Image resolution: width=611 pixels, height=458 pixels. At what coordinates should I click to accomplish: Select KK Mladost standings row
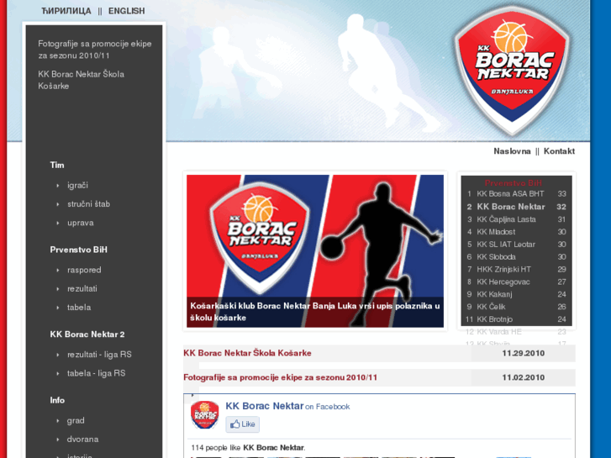point(516,232)
